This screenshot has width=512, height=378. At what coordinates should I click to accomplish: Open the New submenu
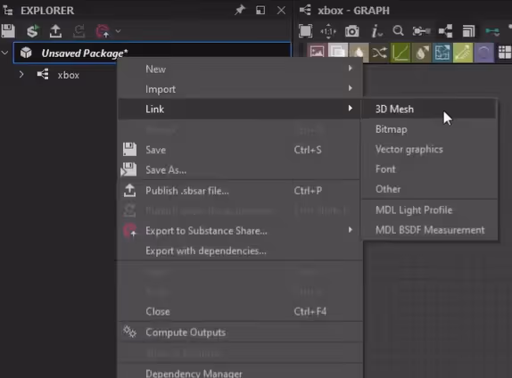pos(240,69)
